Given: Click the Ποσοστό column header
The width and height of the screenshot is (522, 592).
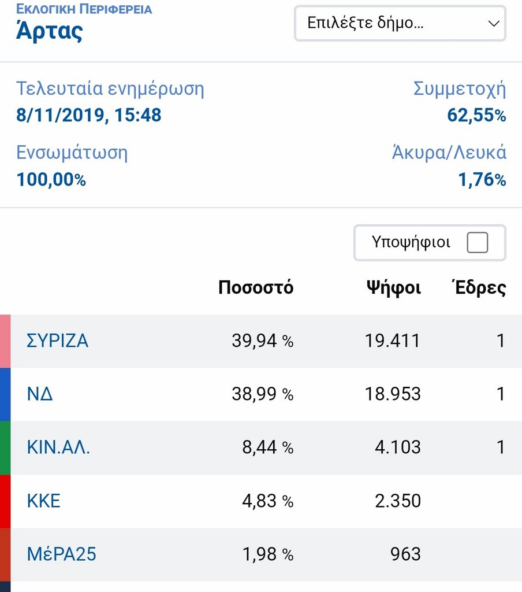Looking at the screenshot, I should [x=256, y=288].
